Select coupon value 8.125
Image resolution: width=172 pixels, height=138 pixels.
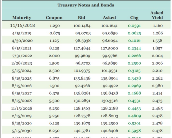tap(54, 48)
